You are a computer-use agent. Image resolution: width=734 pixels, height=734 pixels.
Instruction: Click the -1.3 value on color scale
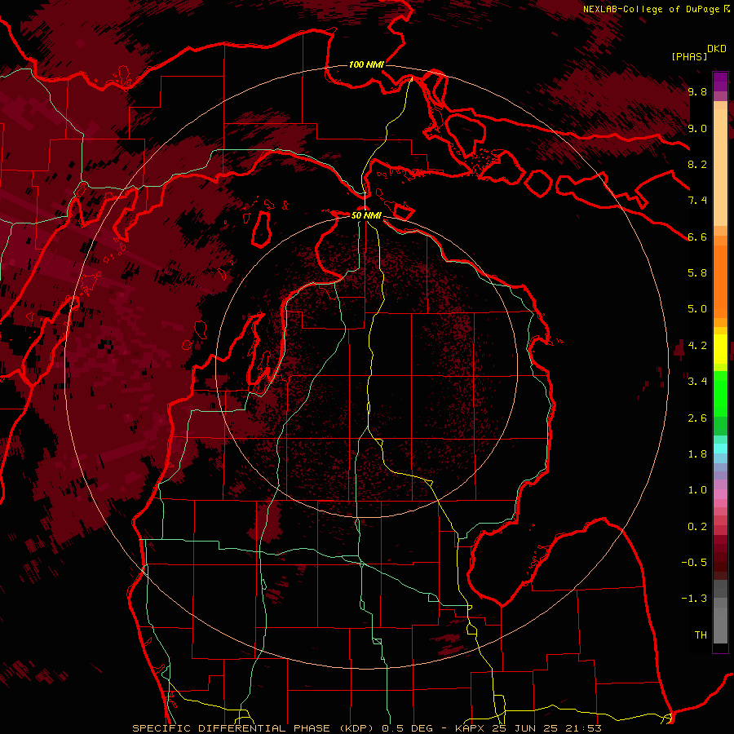coord(694,599)
